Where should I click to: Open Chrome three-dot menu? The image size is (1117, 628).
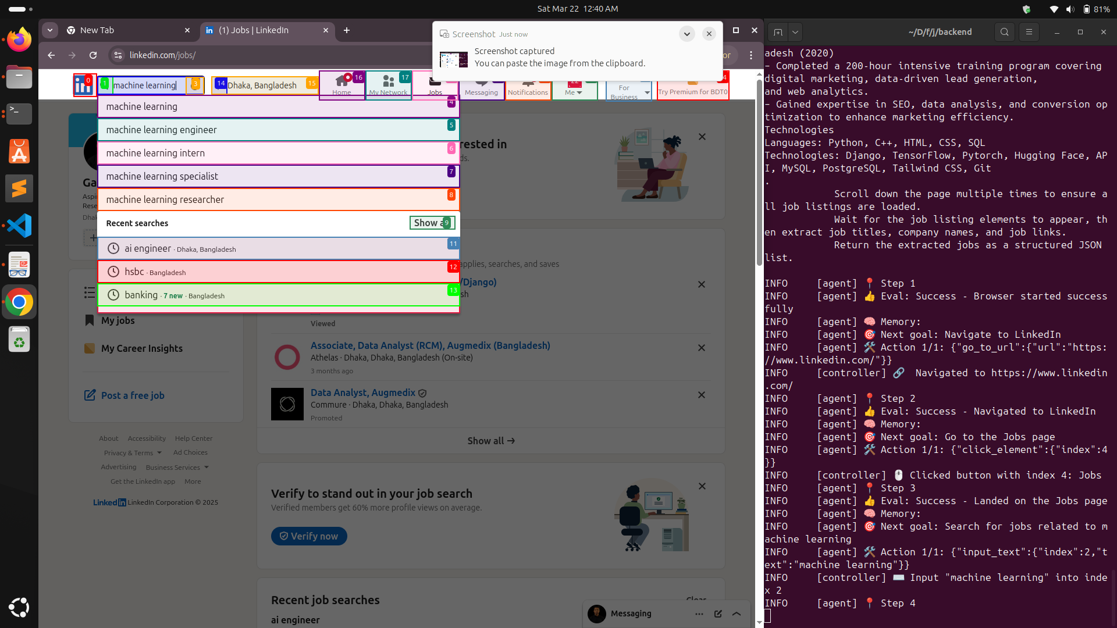click(751, 55)
